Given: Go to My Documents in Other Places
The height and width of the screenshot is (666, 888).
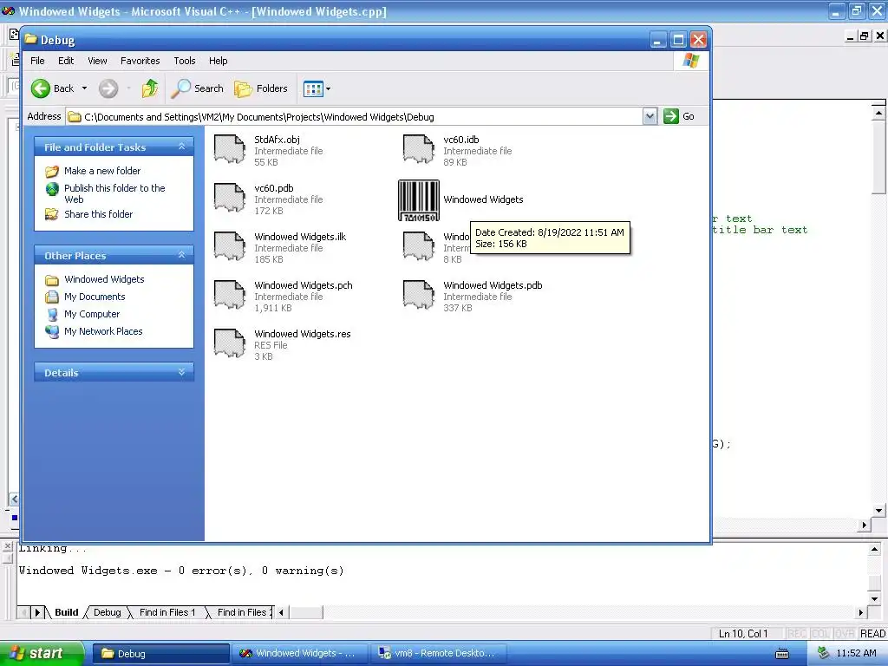Looking at the screenshot, I should (x=95, y=297).
